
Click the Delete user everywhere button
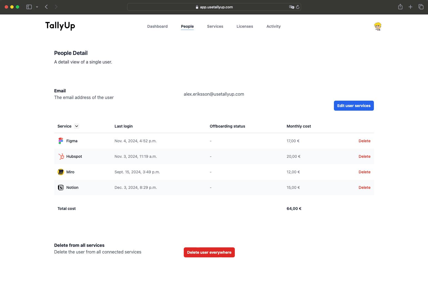(x=209, y=252)
